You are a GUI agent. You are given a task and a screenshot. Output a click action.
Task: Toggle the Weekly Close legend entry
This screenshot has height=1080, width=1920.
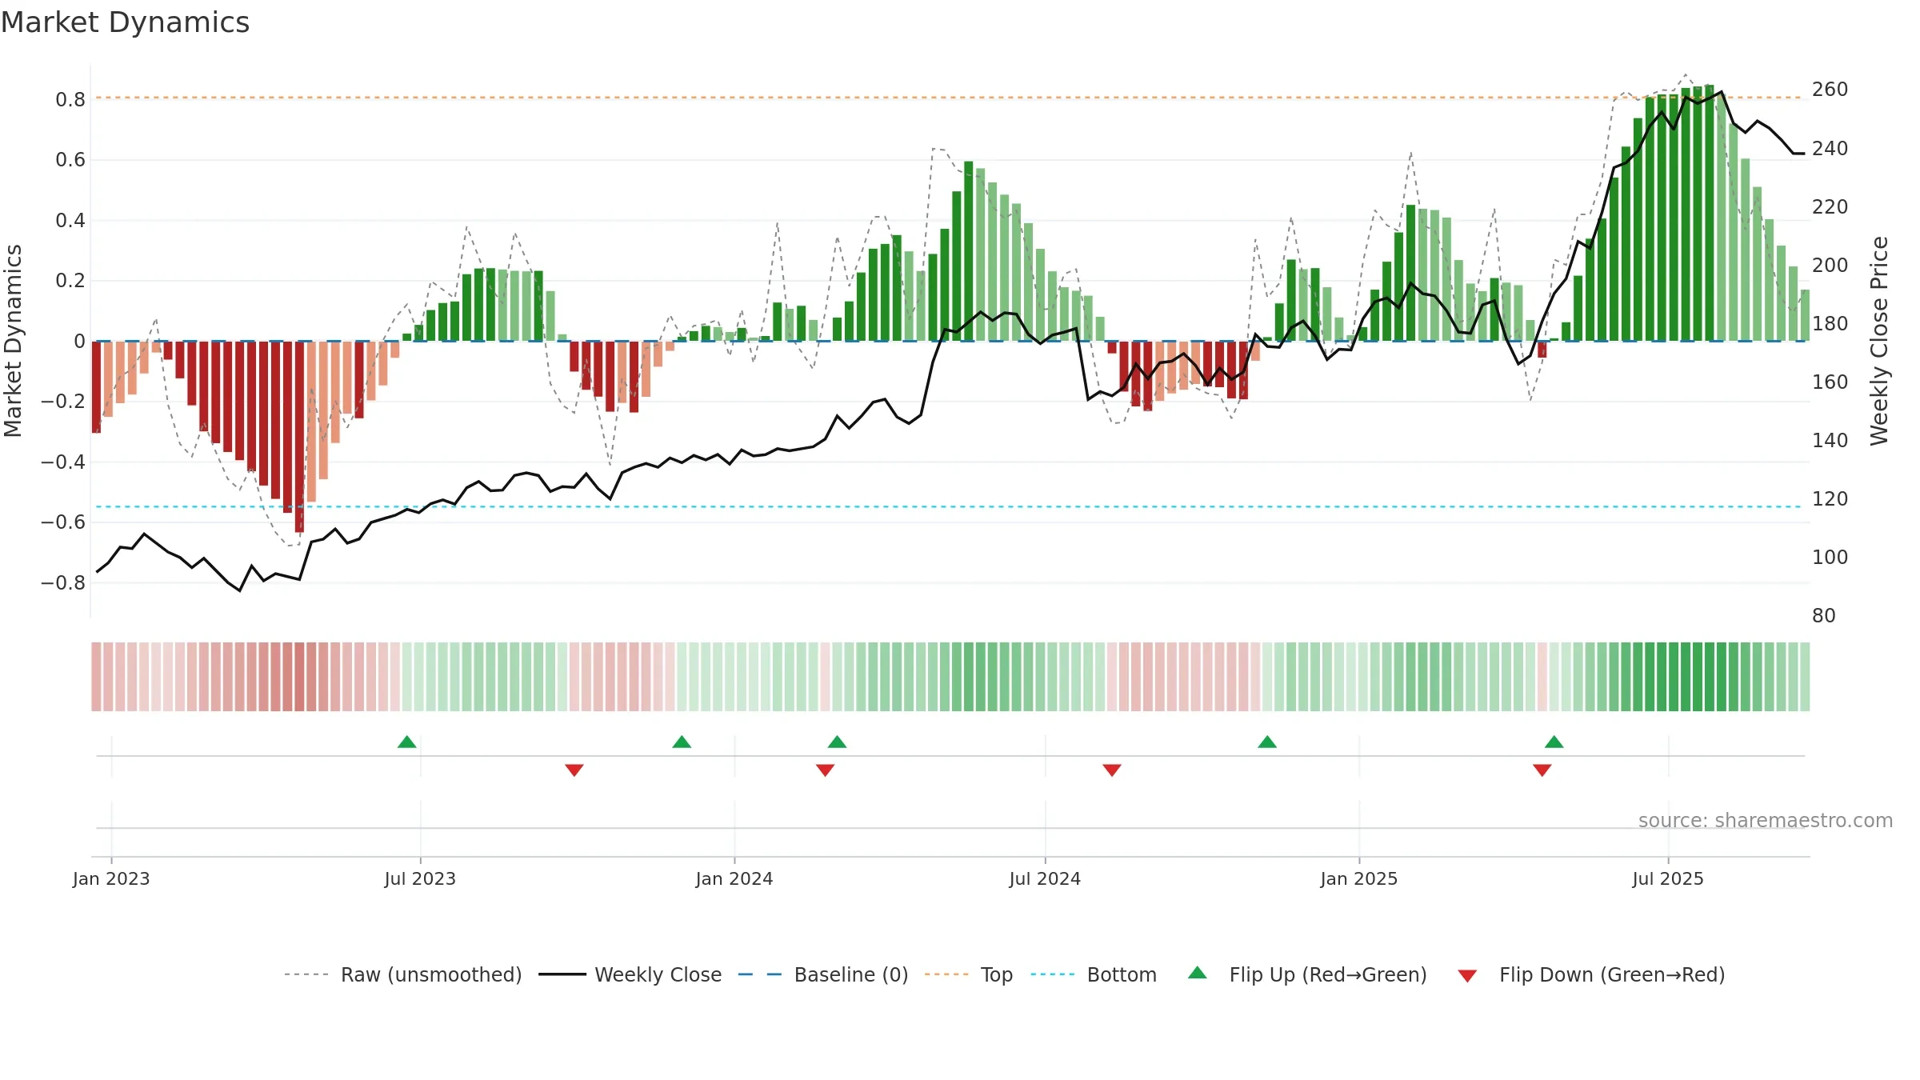pyautogui.click(x=630, y=974)
